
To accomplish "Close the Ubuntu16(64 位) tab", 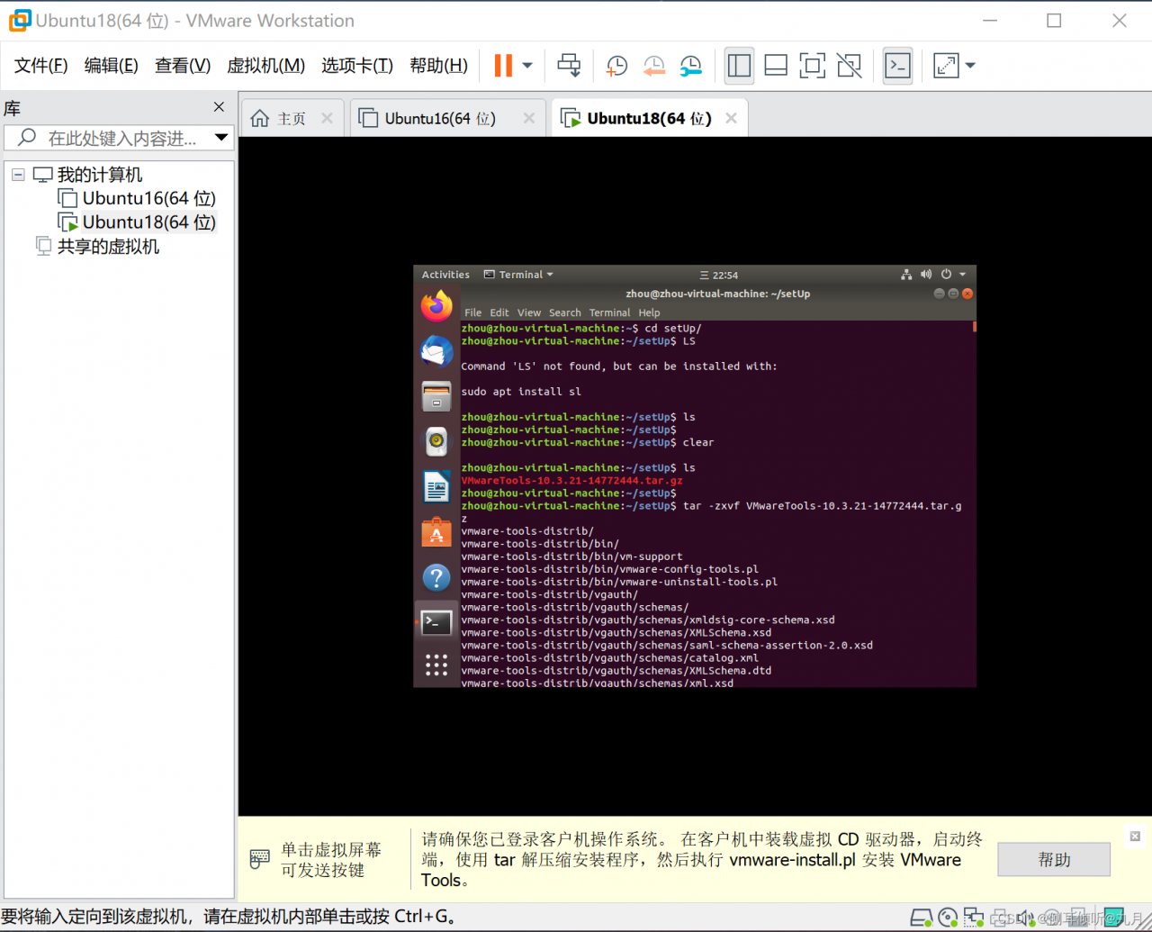I will (x=529, y=118).
